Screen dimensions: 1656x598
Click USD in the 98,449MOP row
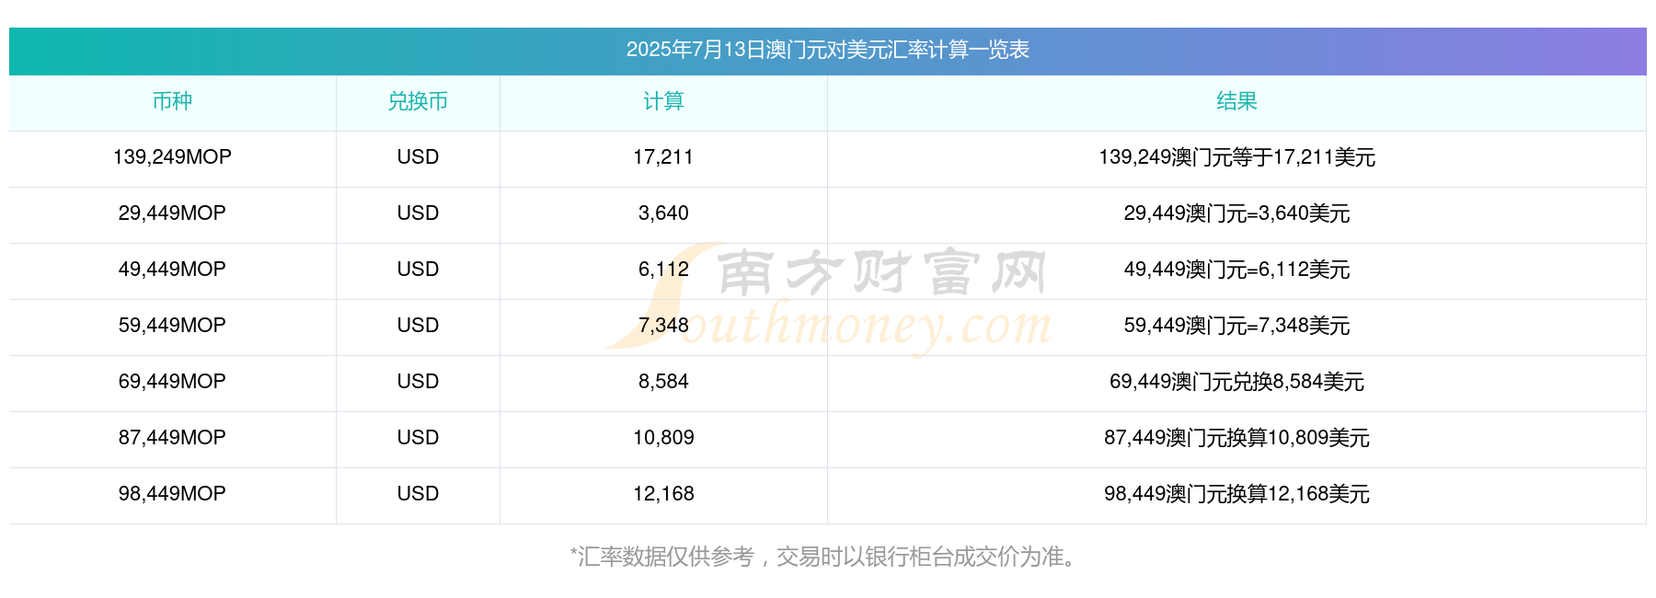coord(418,494)
